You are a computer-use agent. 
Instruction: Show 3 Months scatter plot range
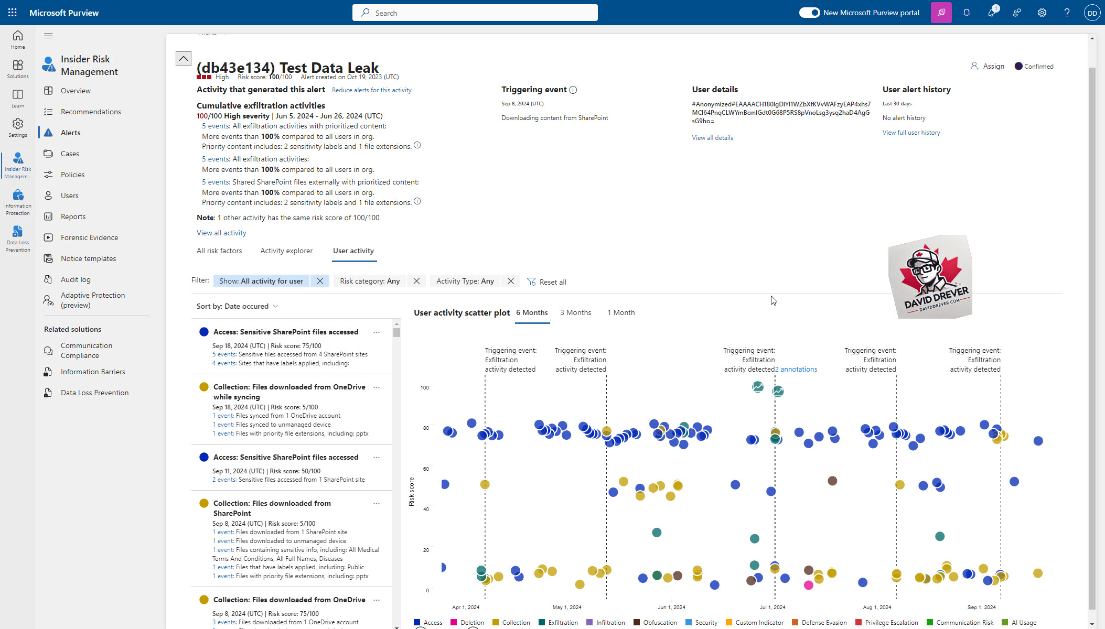tap(575, 312)
